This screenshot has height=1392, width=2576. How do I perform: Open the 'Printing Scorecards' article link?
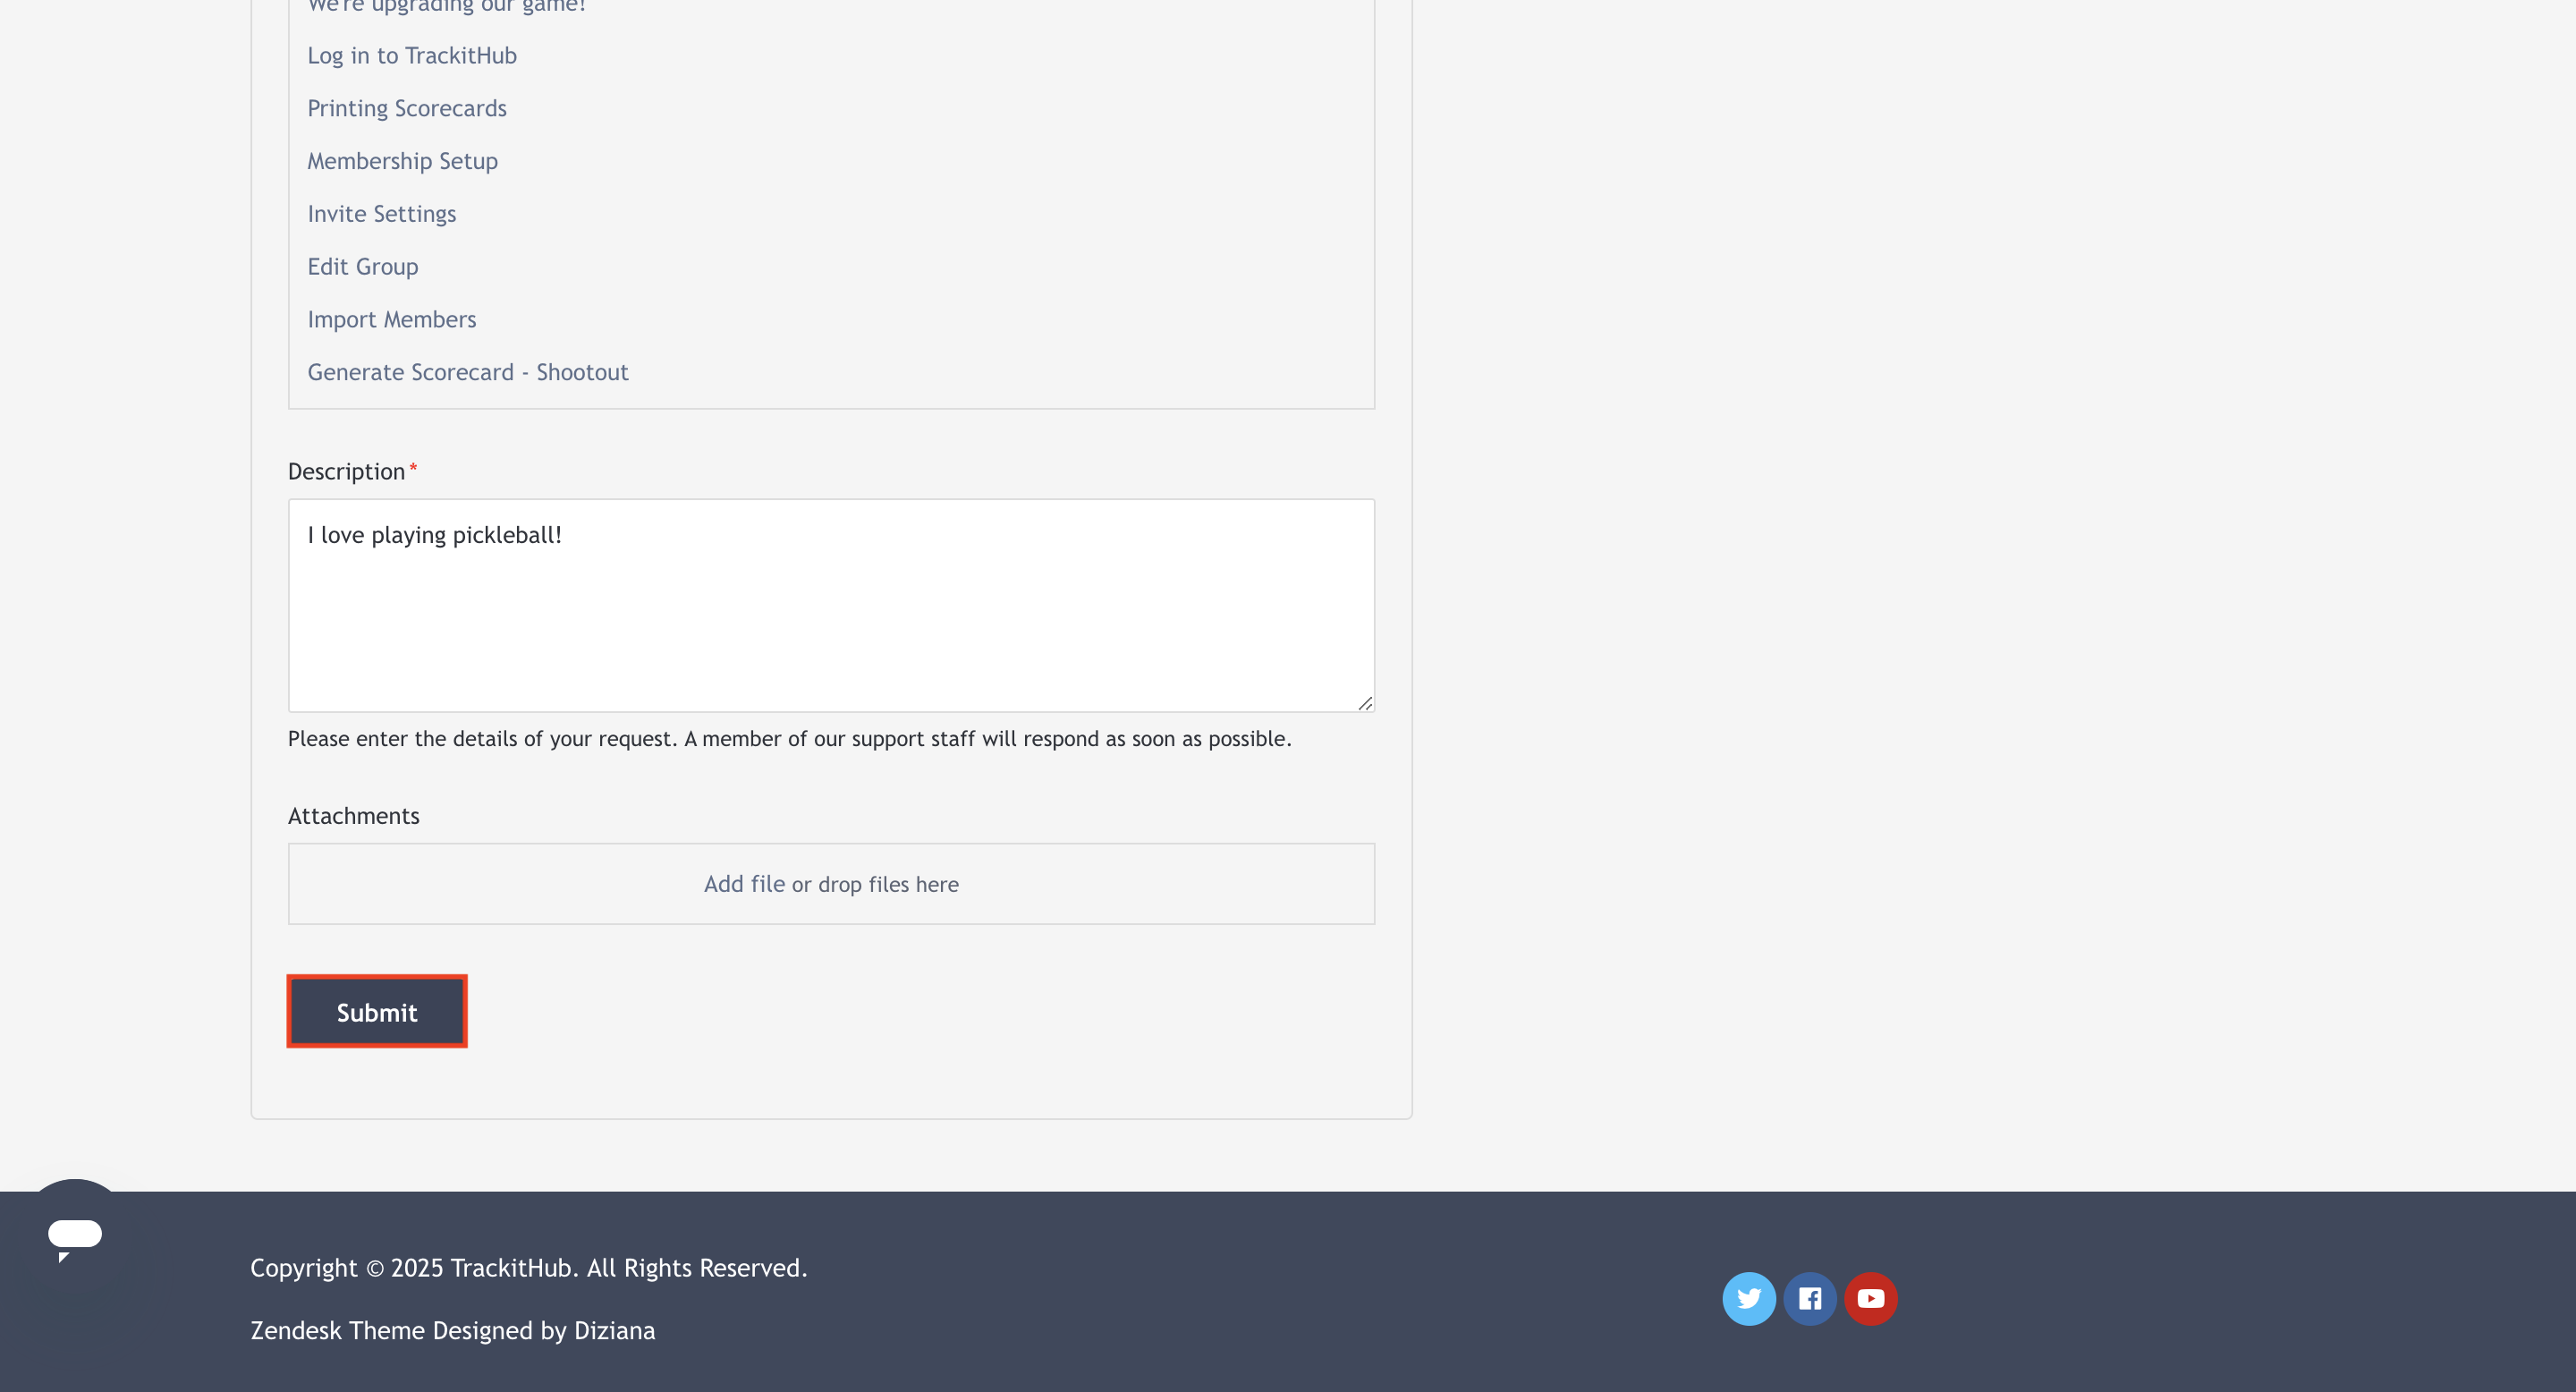[407, 109]
